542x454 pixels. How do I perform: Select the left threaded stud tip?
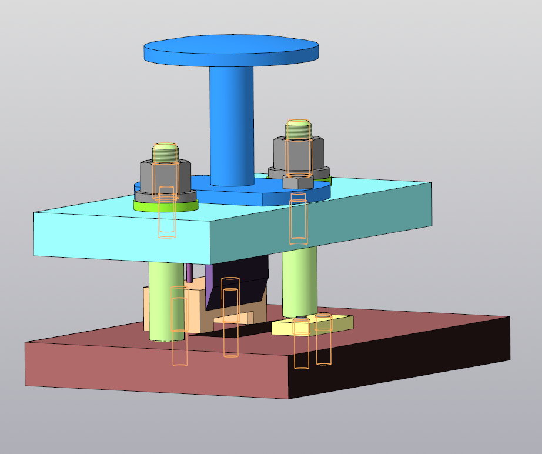click(x=165, y=153)
